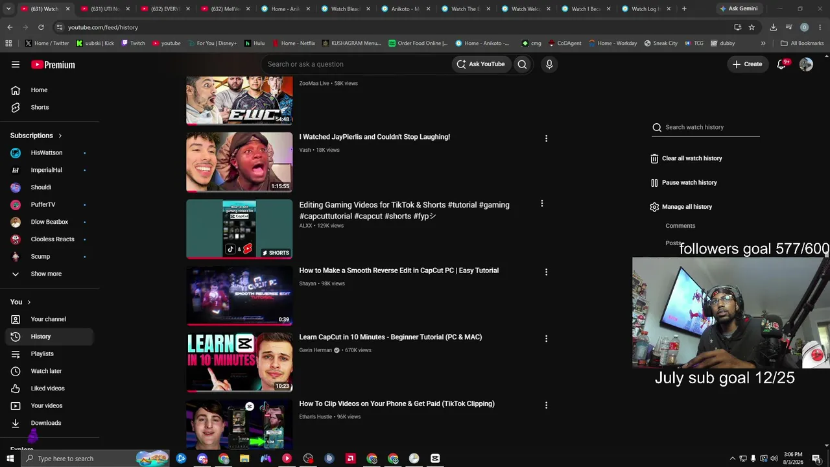Open Manage all history

[681, 207]
